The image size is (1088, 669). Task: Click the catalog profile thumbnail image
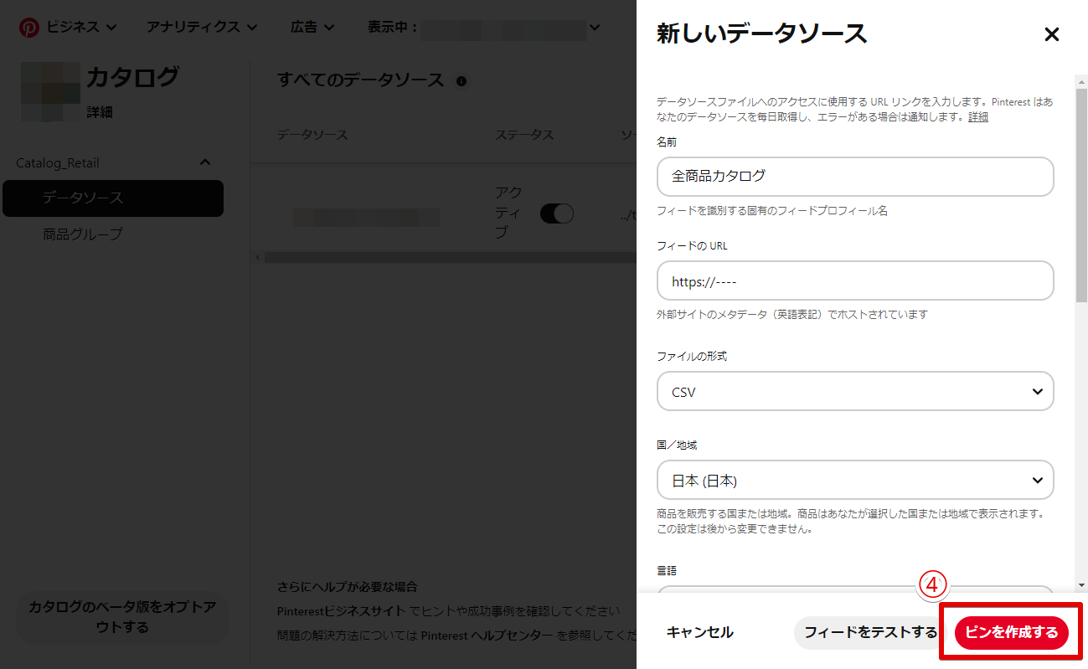click(50, 91)
